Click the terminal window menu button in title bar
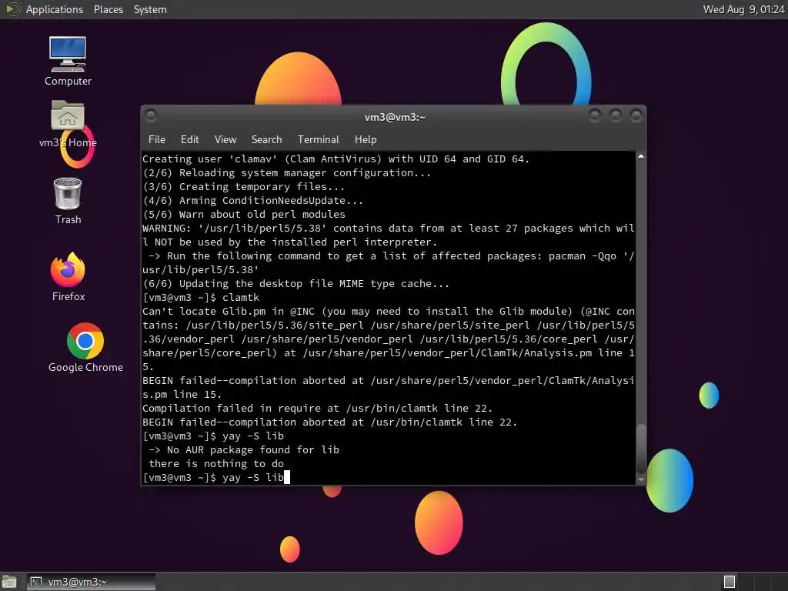788x591 pixels. 150,116
